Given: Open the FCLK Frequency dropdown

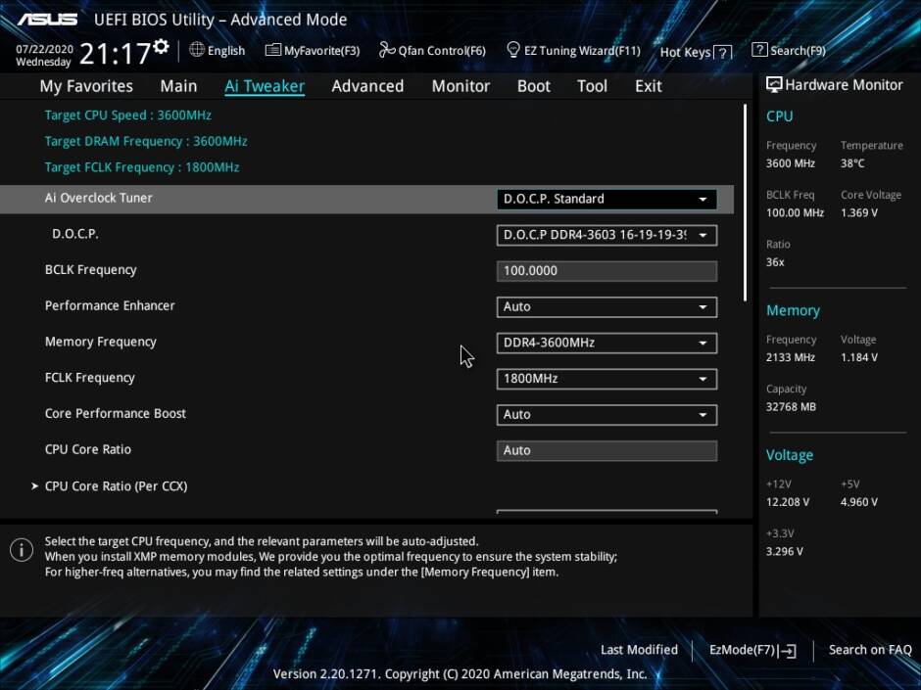Looking at the screenshot, I should click(606, 379).
